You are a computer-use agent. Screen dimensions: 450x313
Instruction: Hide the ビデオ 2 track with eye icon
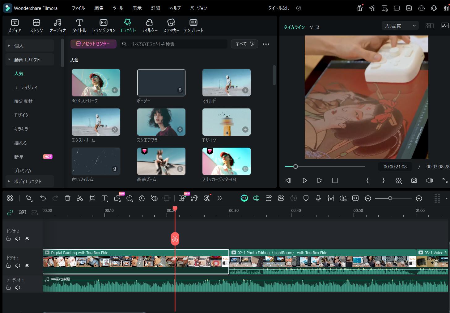(x=27, y=239)
